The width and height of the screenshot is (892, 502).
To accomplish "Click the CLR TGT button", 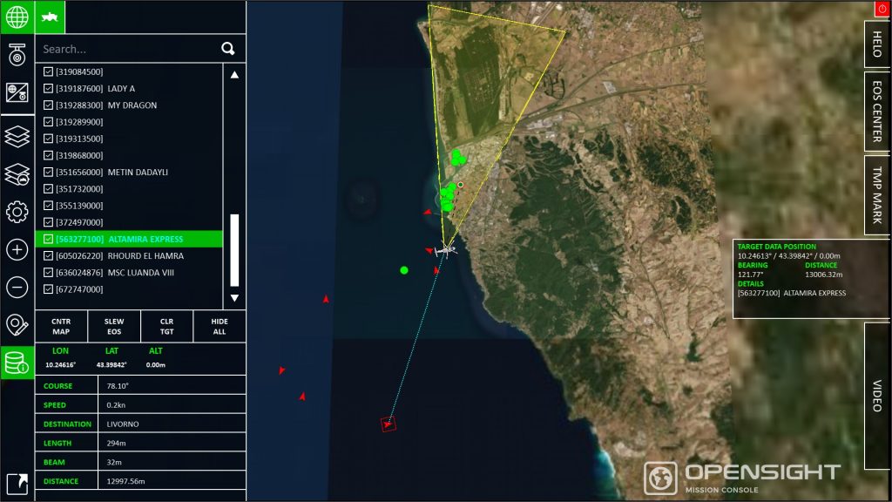I will click(166, 326).
